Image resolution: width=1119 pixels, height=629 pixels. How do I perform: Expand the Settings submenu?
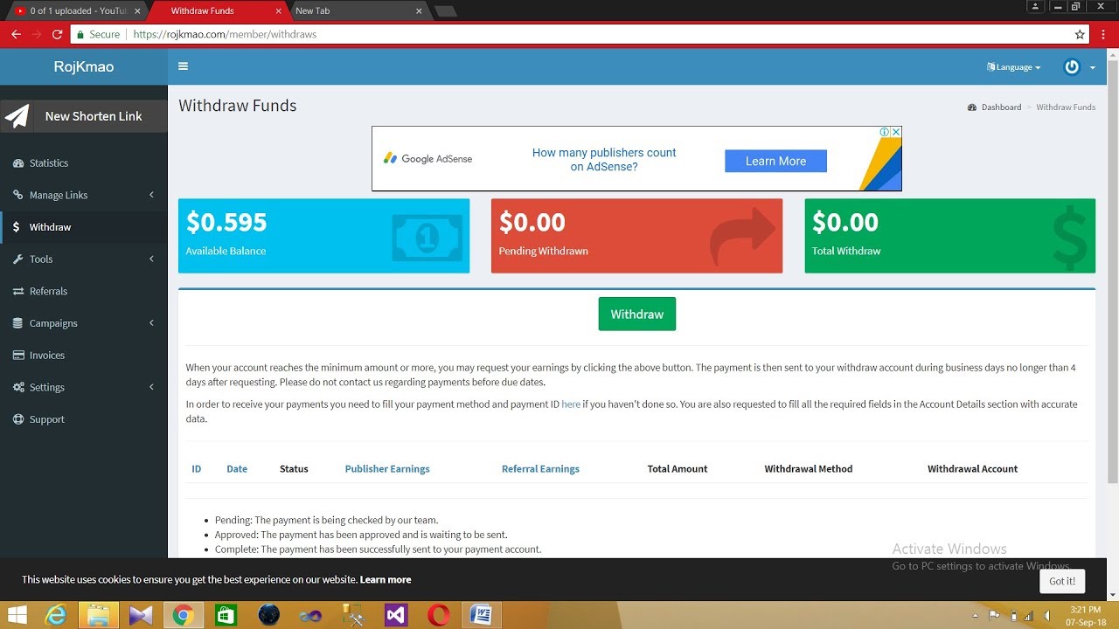[x=83, y=387]
